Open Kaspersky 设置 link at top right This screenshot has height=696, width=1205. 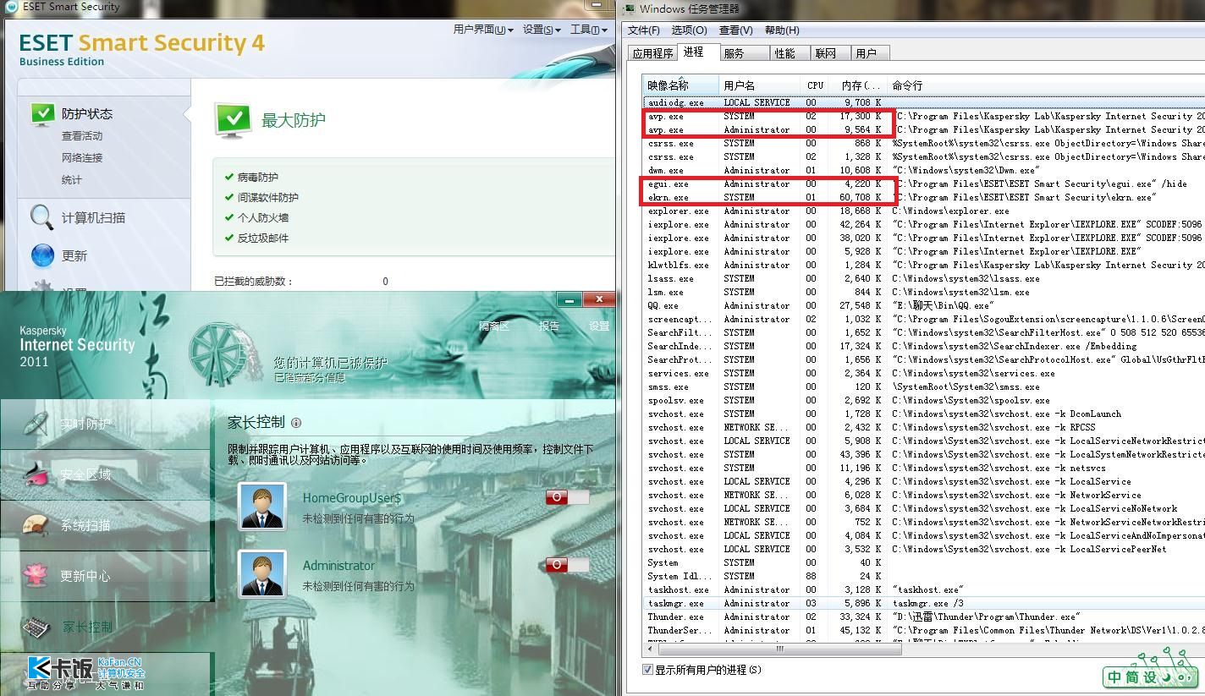(599, 326)
